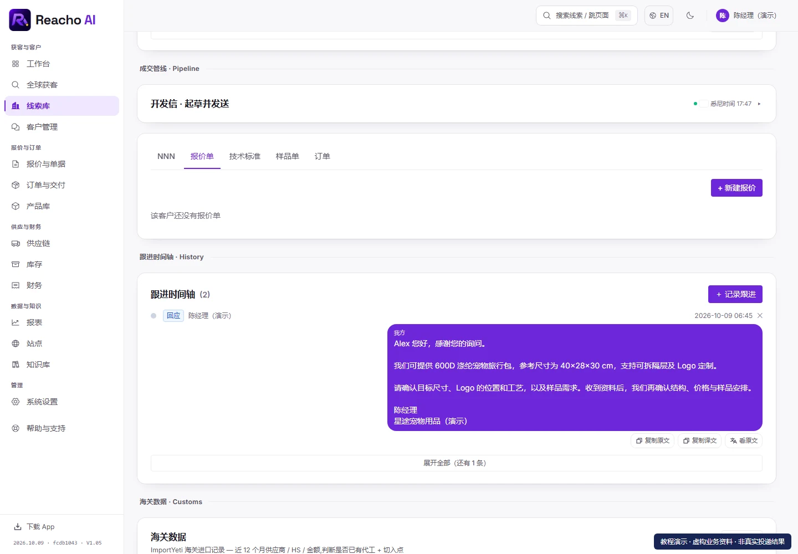Click the 下载 App download icon
This screenshot has width=798, height=554.
click(x=18, y=527)
